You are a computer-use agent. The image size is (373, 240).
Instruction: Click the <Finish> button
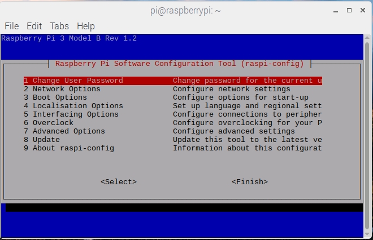pos(250,182)
